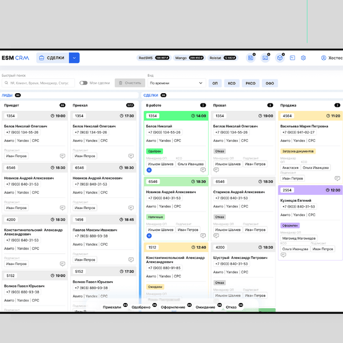Click Иван Петров signer on Приедет card 1354
The image size is (343, 343).
point(17,156)
